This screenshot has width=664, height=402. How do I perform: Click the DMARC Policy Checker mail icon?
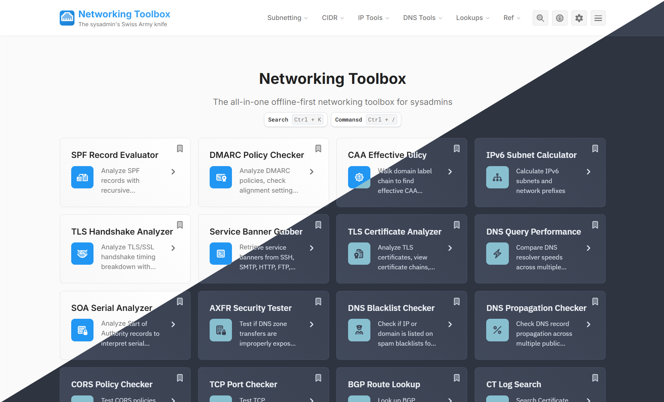click(x=221, y=177)
